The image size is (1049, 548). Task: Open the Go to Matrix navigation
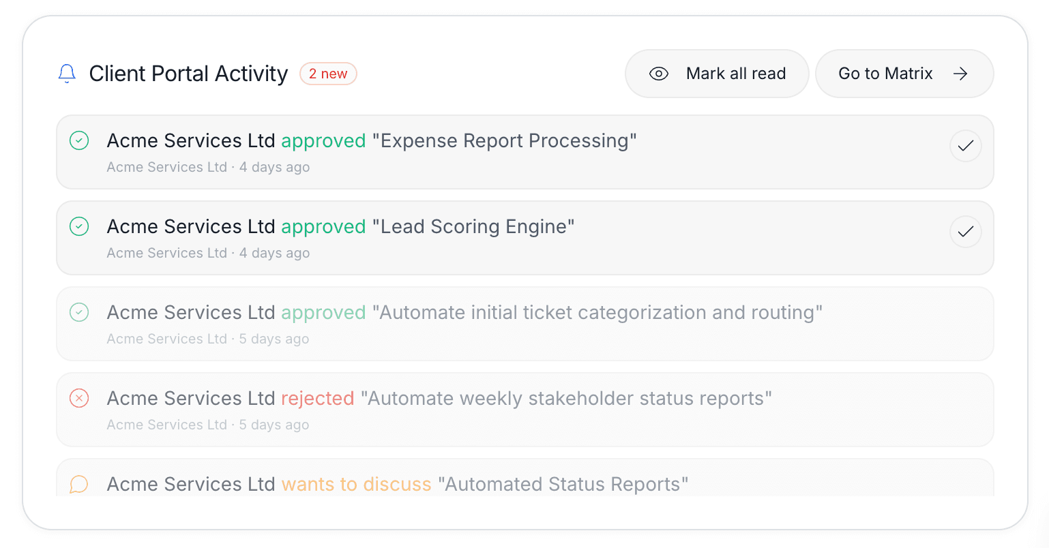(x=904, y=73)
